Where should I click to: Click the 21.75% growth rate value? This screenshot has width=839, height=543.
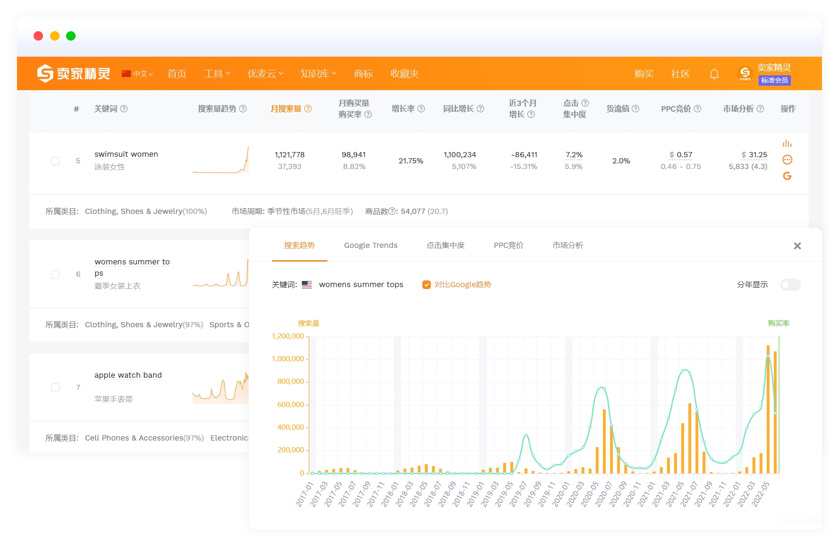411,161
